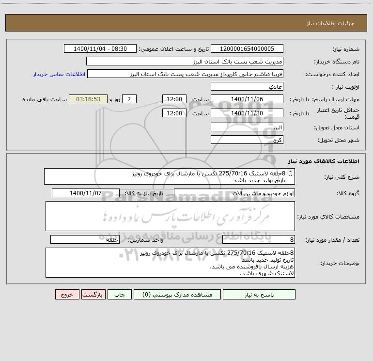Click the تاریخ نیاز به کالا field 1400/11/07
The height and width of the screenshot is (361, 373).
click(86, 193)
